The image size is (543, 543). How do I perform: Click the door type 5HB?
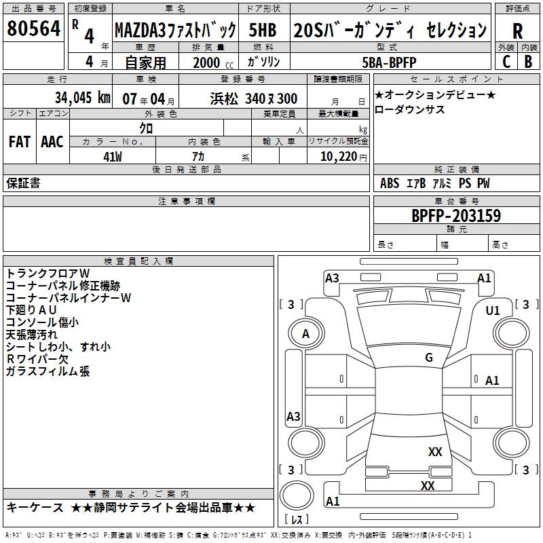[x=263, y=30]
